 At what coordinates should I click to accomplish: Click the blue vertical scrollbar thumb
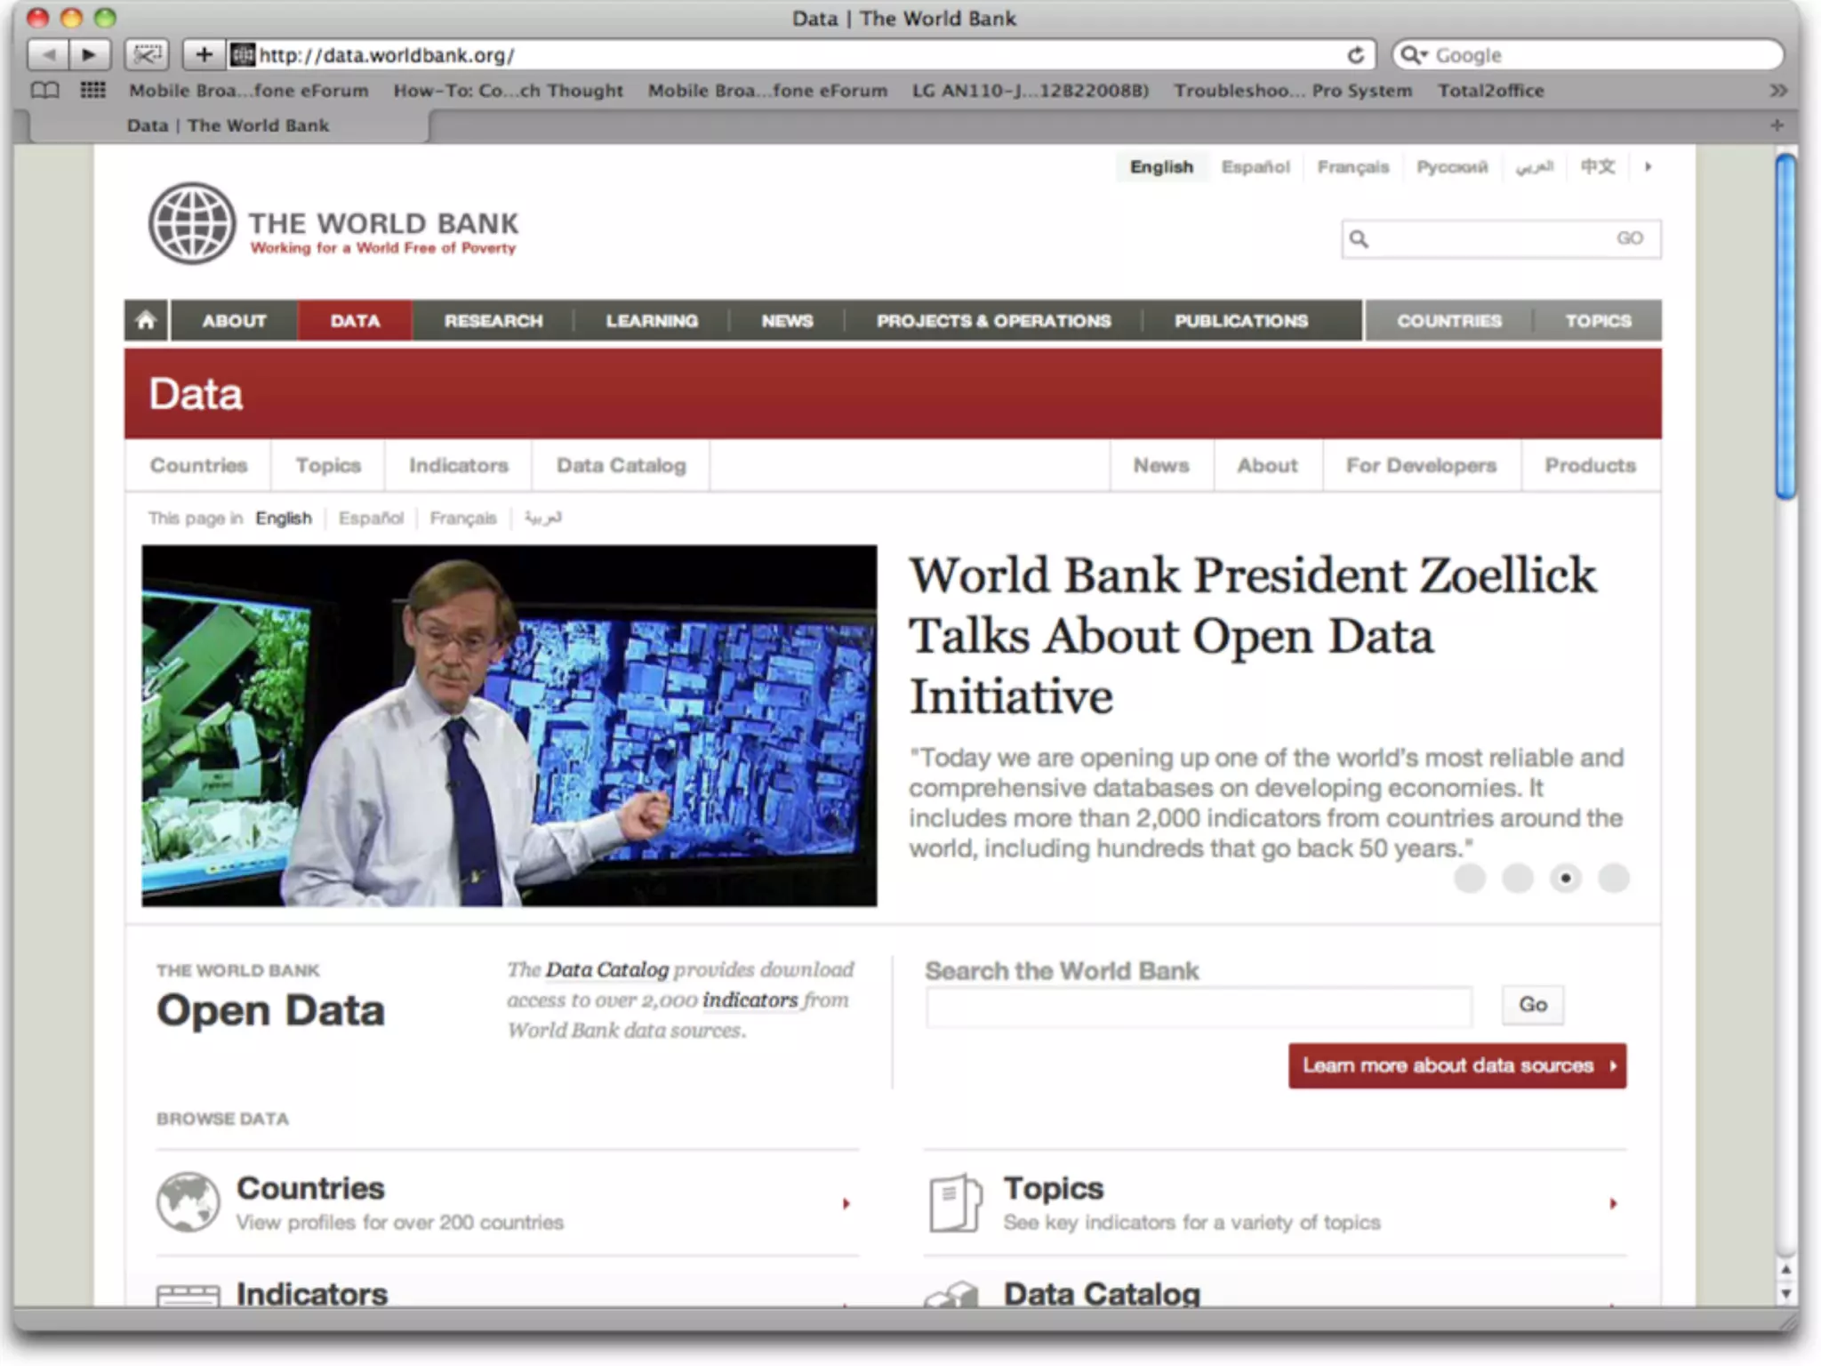[1785, 326]
